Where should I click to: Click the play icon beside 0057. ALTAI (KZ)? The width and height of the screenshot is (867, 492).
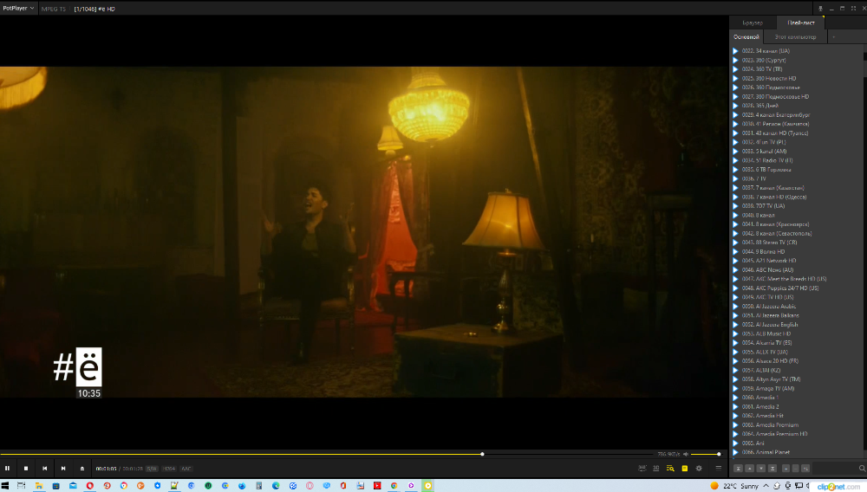[735, 370]
